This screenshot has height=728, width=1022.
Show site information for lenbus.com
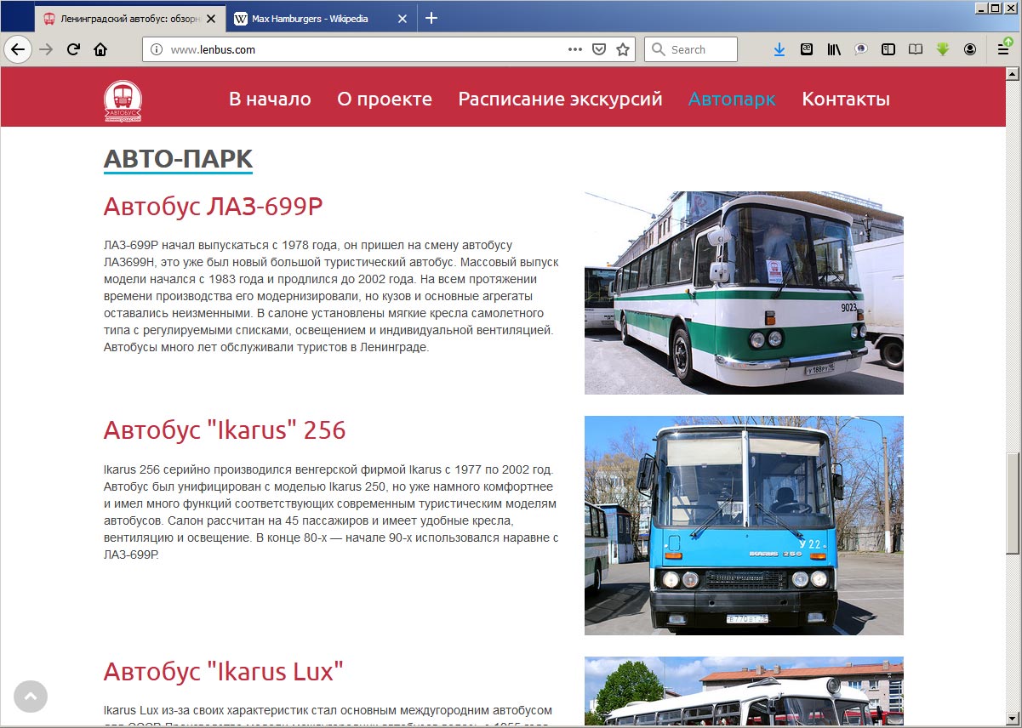(x=156, y=49)
